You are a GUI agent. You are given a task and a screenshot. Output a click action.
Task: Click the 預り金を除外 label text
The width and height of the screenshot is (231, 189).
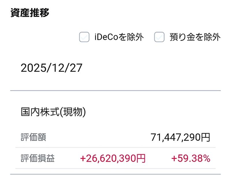(195, 37)
